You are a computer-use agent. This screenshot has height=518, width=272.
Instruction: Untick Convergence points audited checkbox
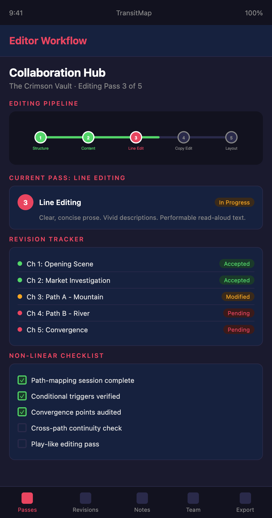(22, 412)
